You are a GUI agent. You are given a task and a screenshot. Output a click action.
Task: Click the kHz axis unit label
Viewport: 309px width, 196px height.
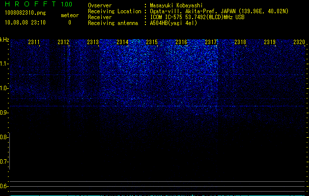(4, 40)
